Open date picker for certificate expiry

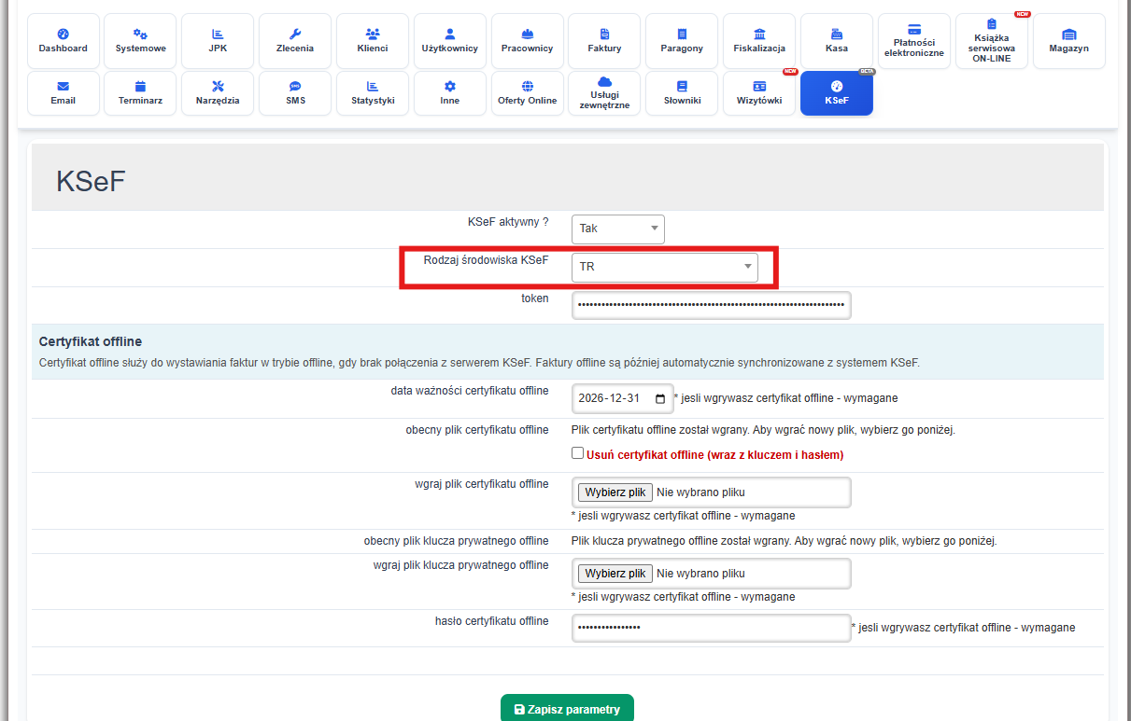point(660,399)
